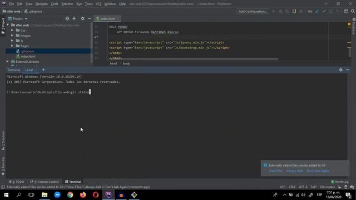Show hidden system tray icons chevron
The height and width of the screenshot is (200, 356).
(284, 195)
